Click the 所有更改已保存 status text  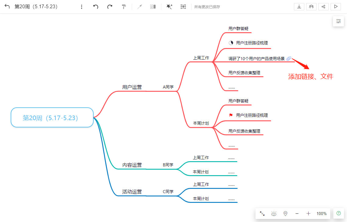point(207,7)
